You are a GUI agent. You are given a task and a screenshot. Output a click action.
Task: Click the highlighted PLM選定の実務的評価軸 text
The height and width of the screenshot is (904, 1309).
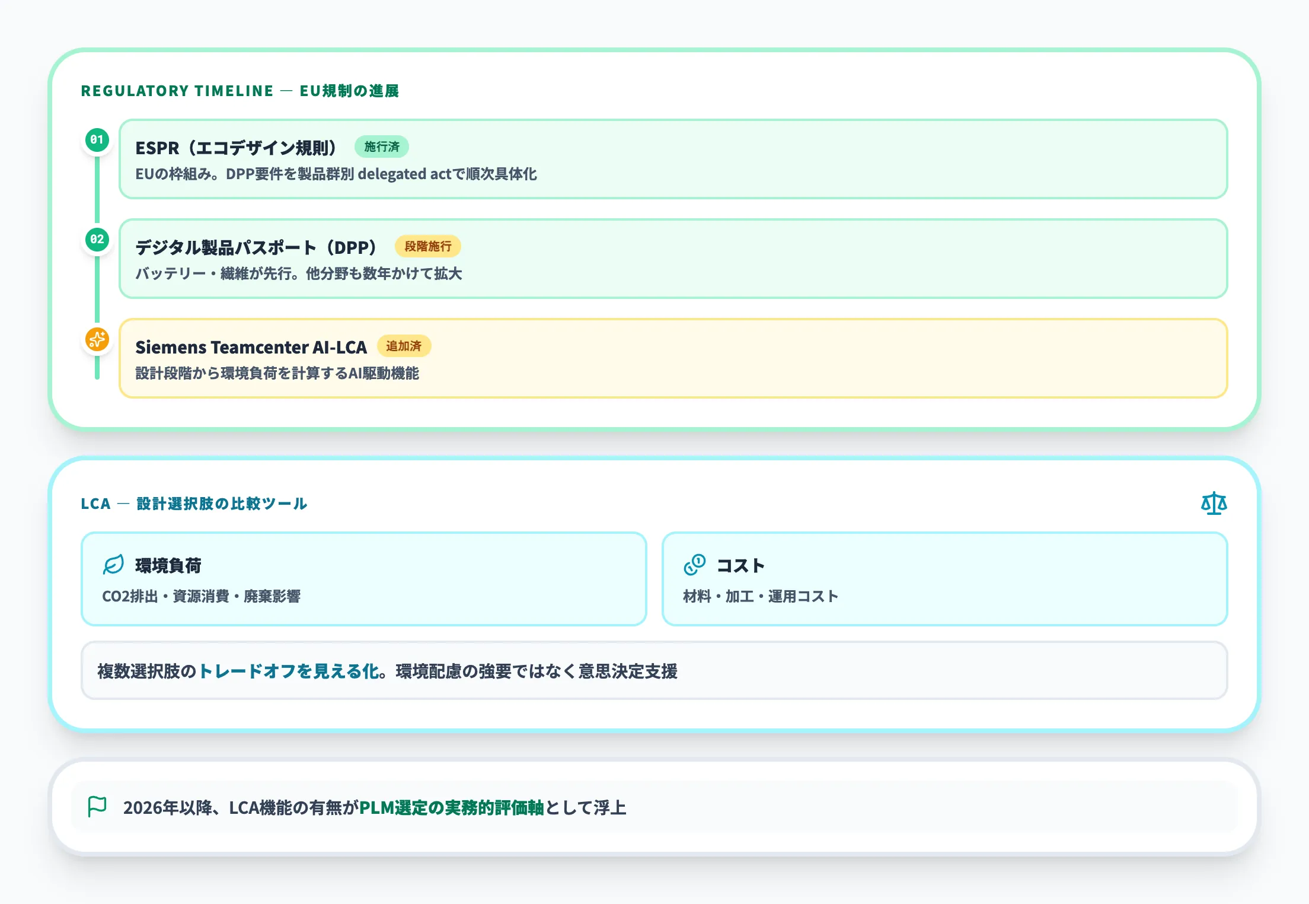point(452,807)
